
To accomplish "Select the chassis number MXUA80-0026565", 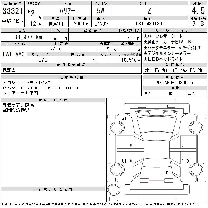I will [175, 82].
